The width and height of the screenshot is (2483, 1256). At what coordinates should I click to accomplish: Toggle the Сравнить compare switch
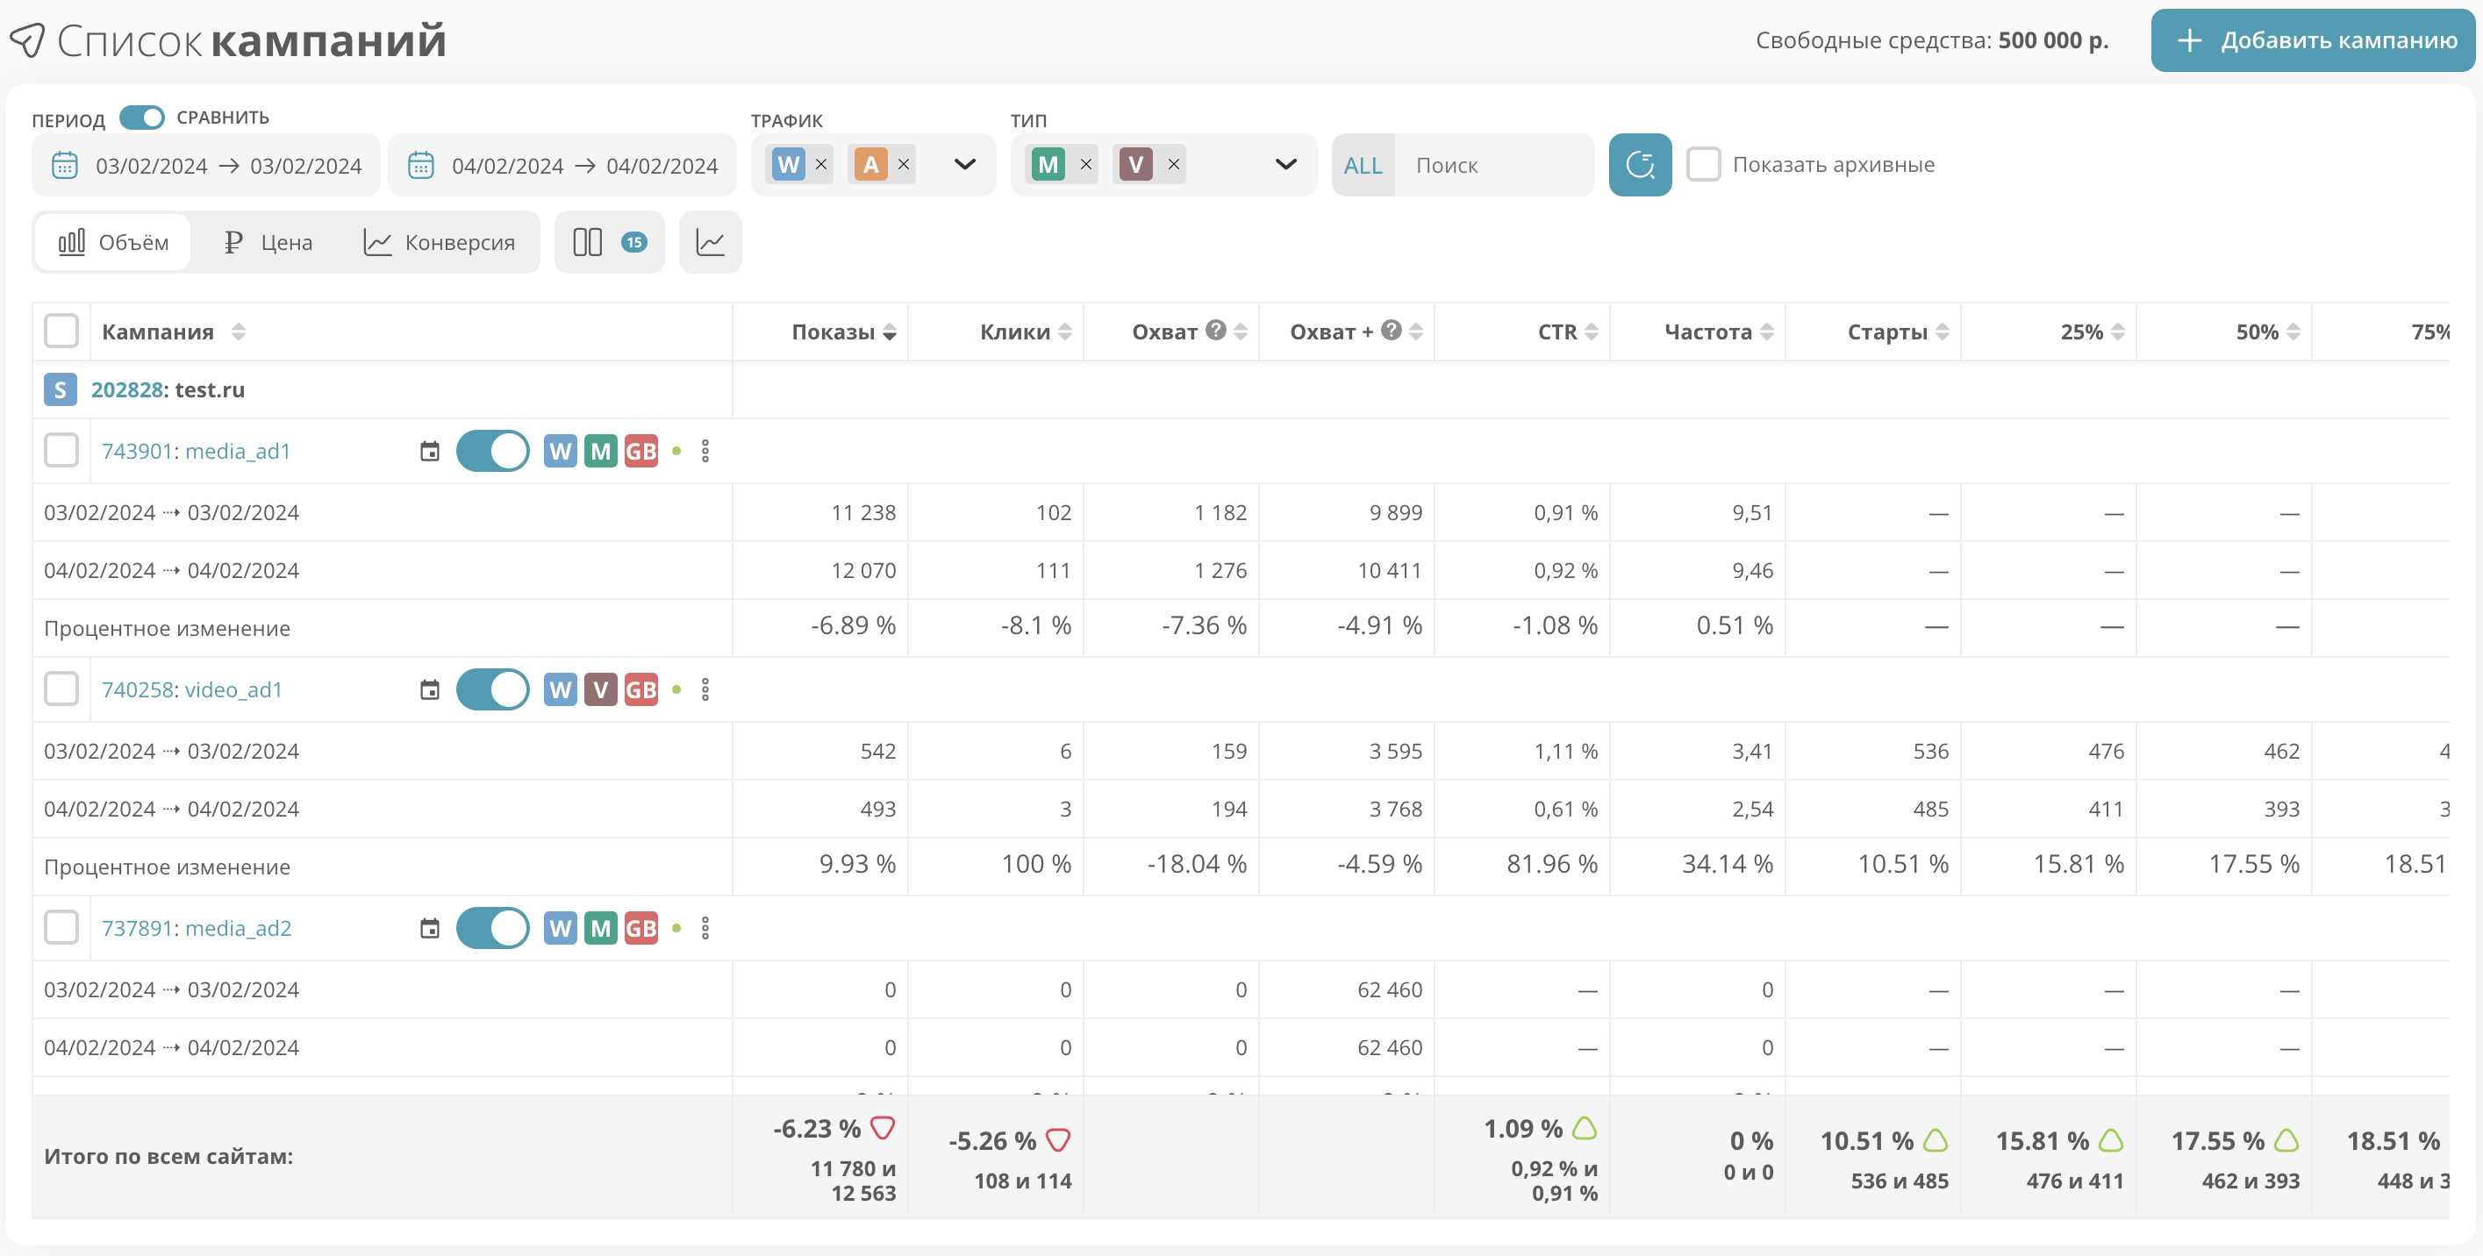(141, 118)
